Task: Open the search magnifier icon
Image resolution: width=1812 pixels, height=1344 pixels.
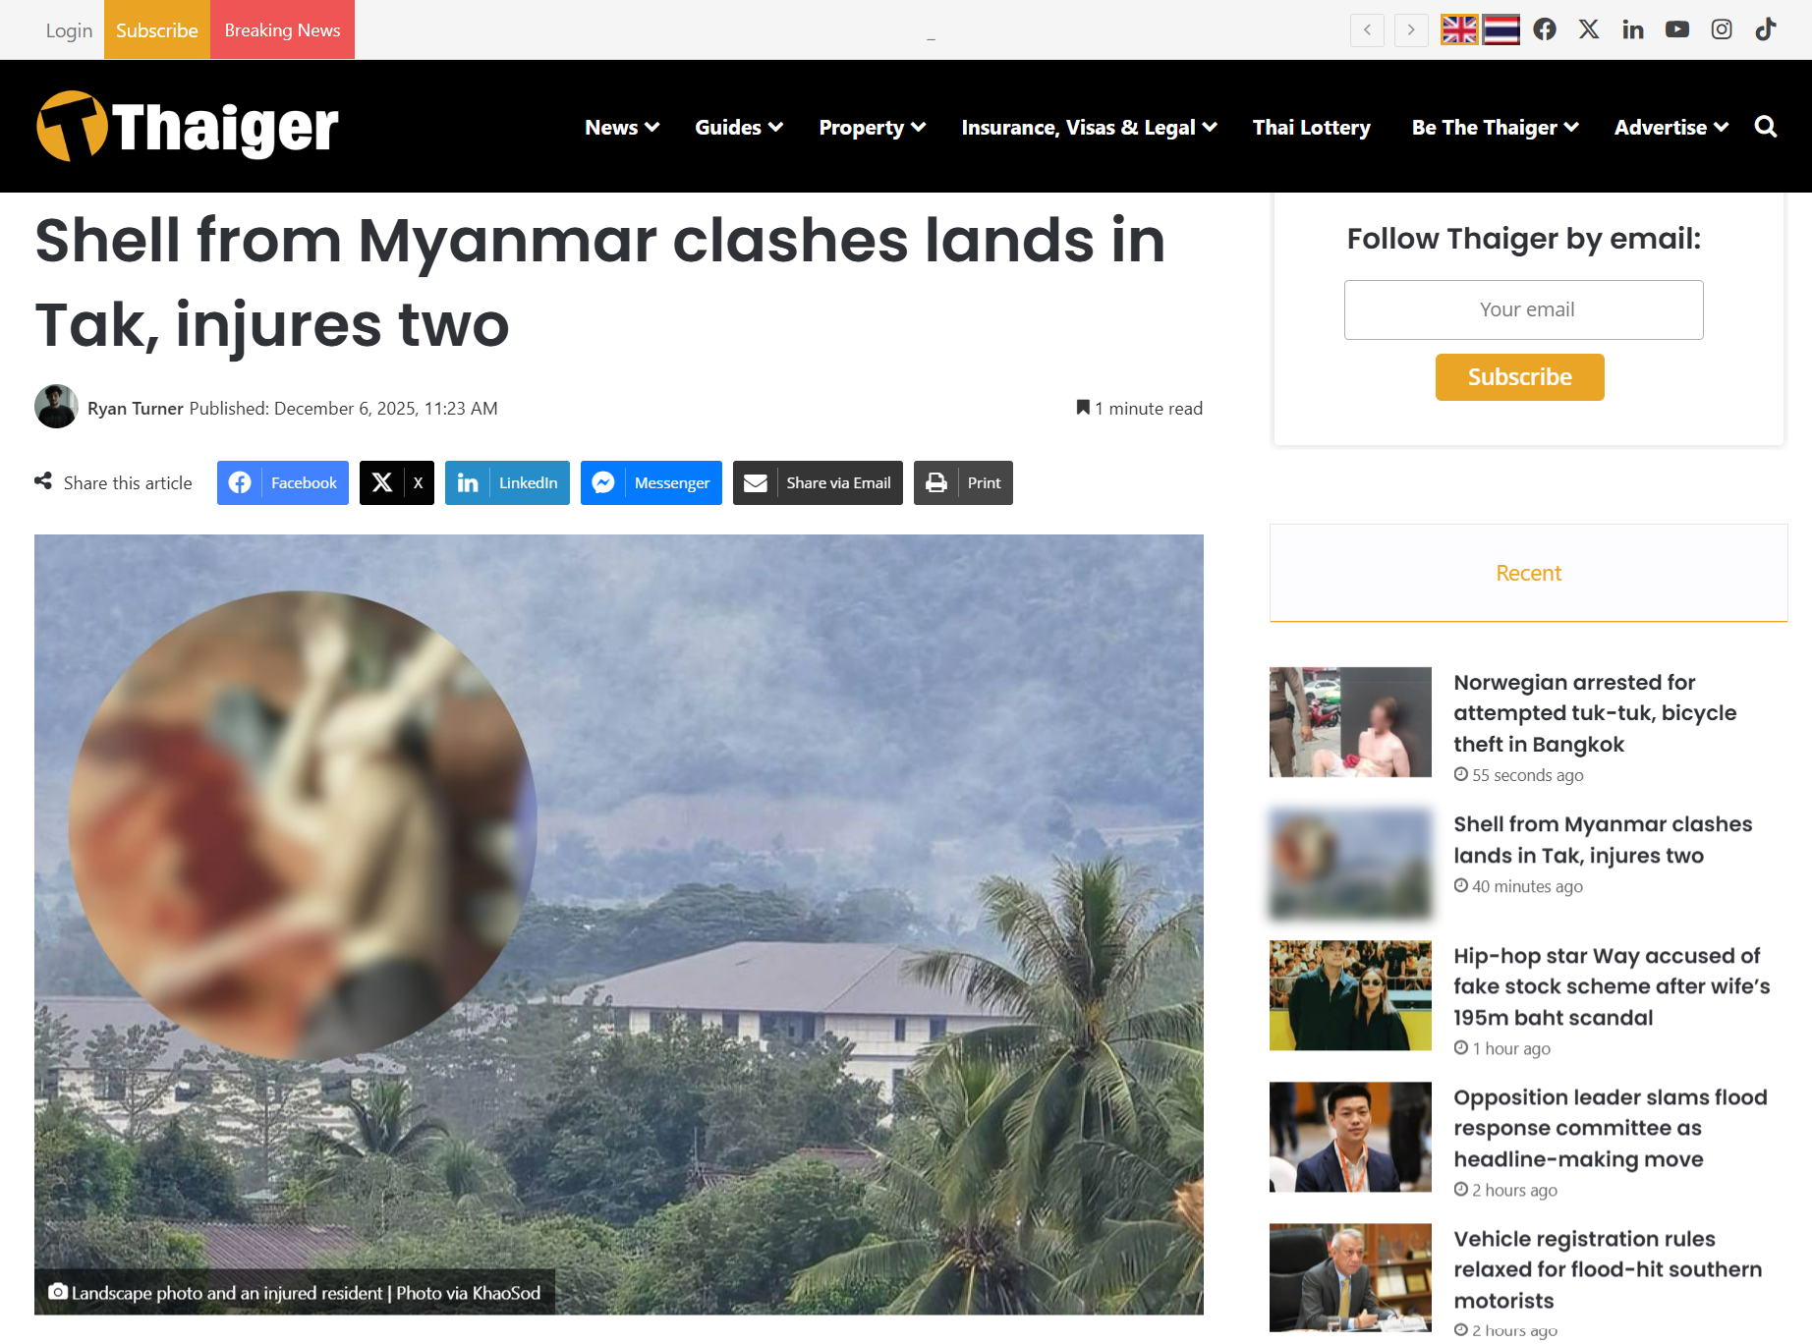Action: pyautogui.click(x=1766, y=127)
